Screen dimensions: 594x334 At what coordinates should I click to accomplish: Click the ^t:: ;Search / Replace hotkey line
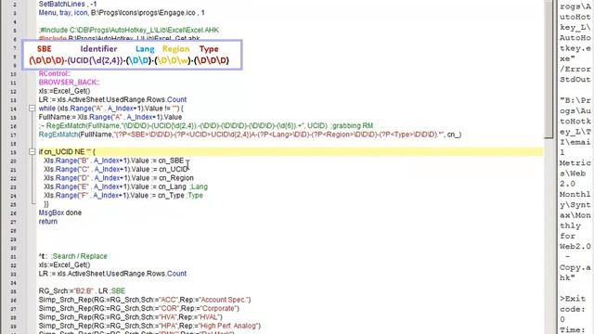click(72, 256)
